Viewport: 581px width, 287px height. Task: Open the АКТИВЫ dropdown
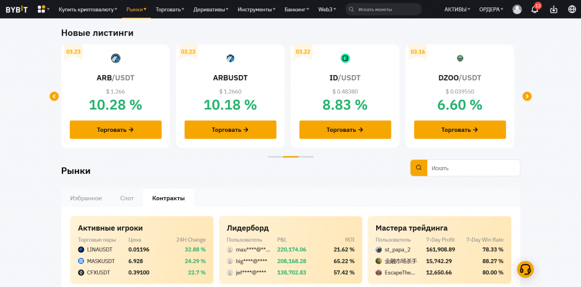[457, 9]
